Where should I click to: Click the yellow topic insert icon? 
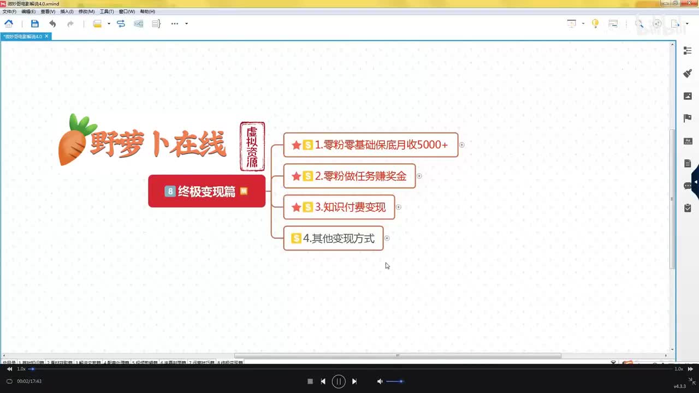[97, 23]
